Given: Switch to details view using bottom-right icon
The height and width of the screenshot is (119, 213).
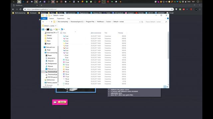Looking at the screenshot, I should [x=165, y=87].
